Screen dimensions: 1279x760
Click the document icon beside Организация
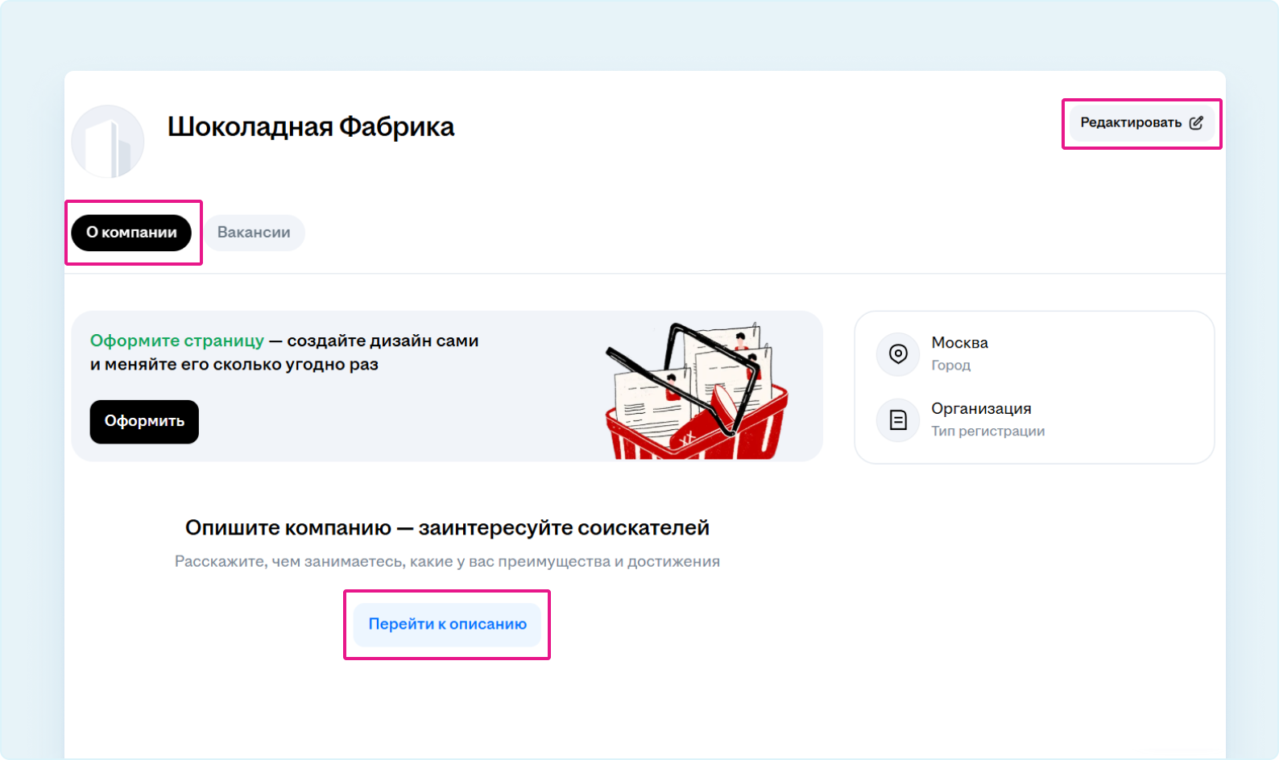(x=897, y=420)
